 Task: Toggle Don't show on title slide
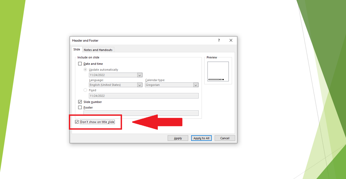click(77, 122)
